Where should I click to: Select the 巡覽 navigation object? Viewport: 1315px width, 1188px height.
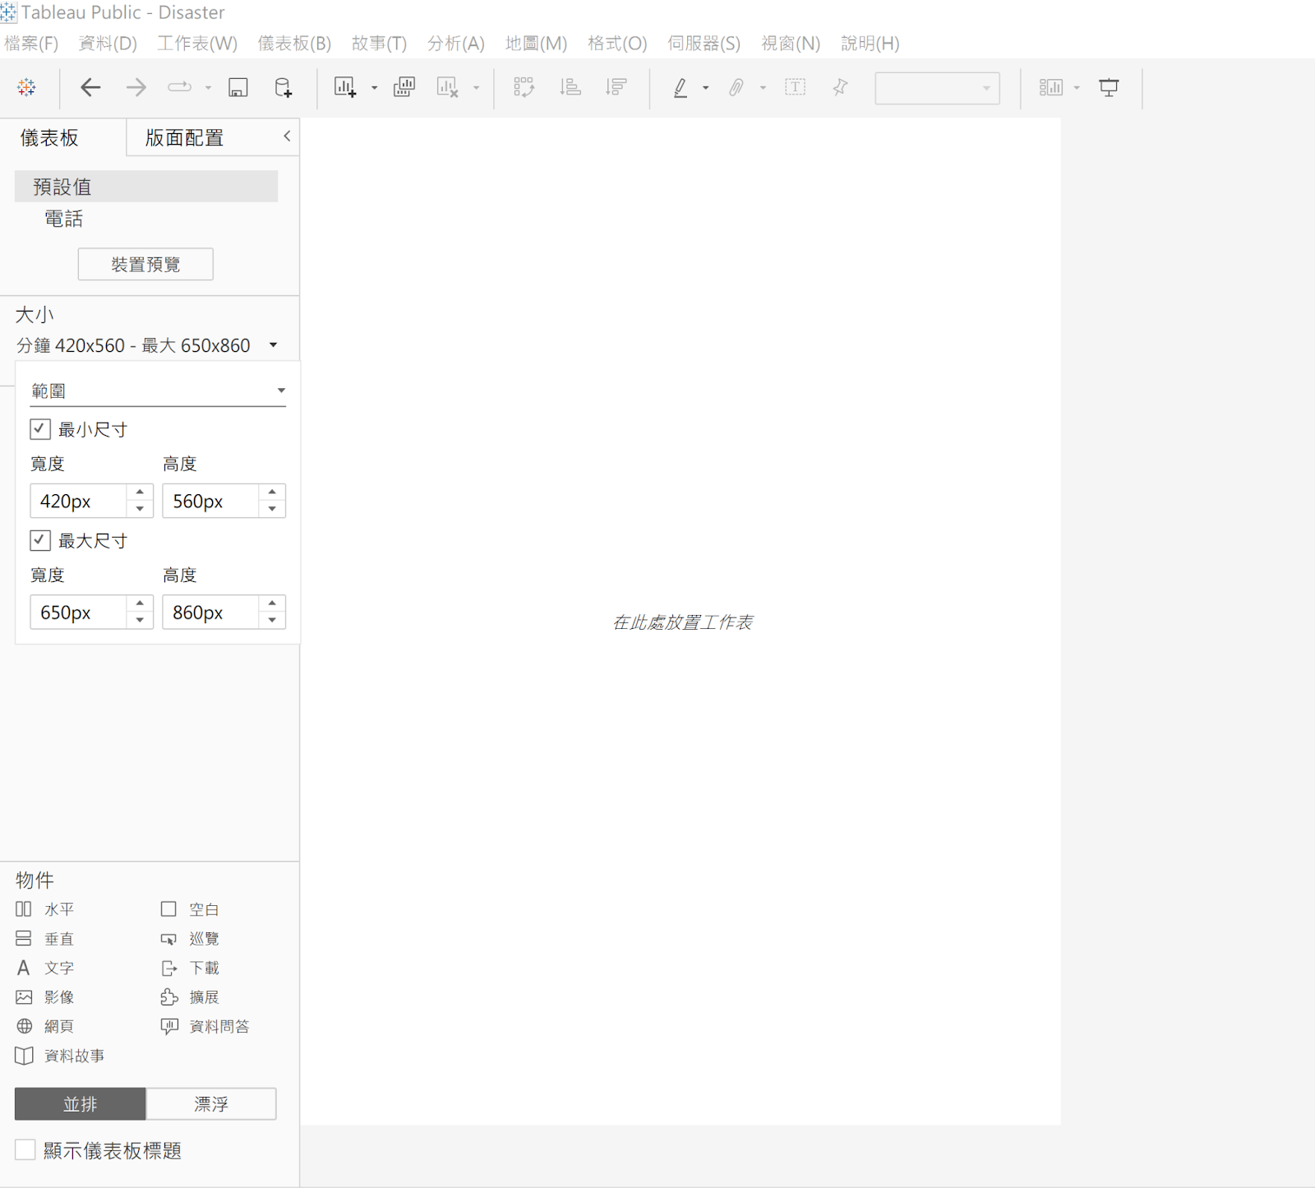tap(190, 939)
